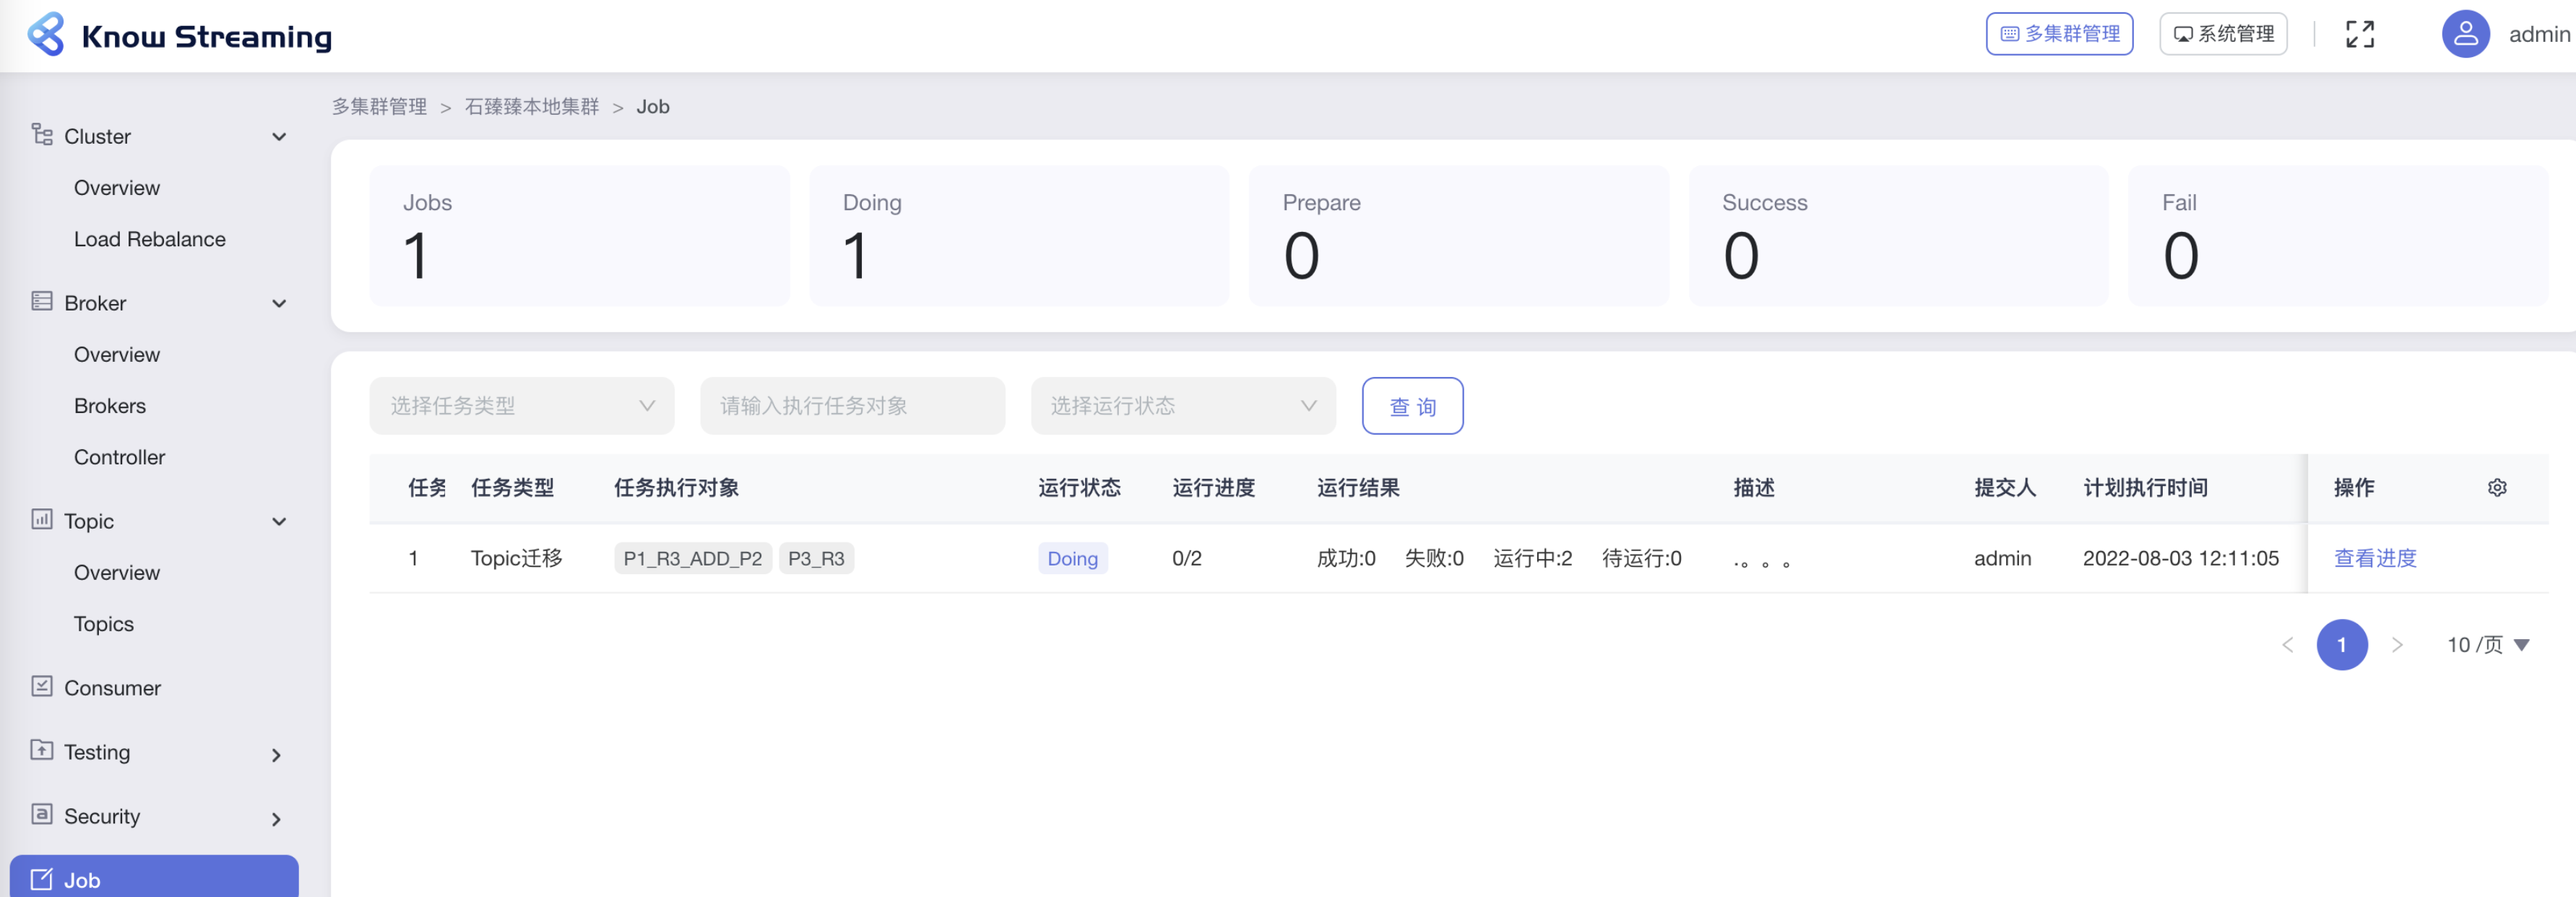Click the 请输入执行任务对象 input field

pos(852,406)
